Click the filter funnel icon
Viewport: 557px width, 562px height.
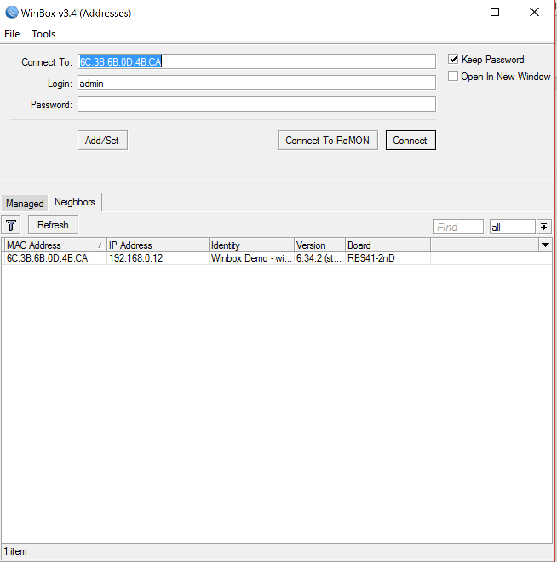(11, 225)
